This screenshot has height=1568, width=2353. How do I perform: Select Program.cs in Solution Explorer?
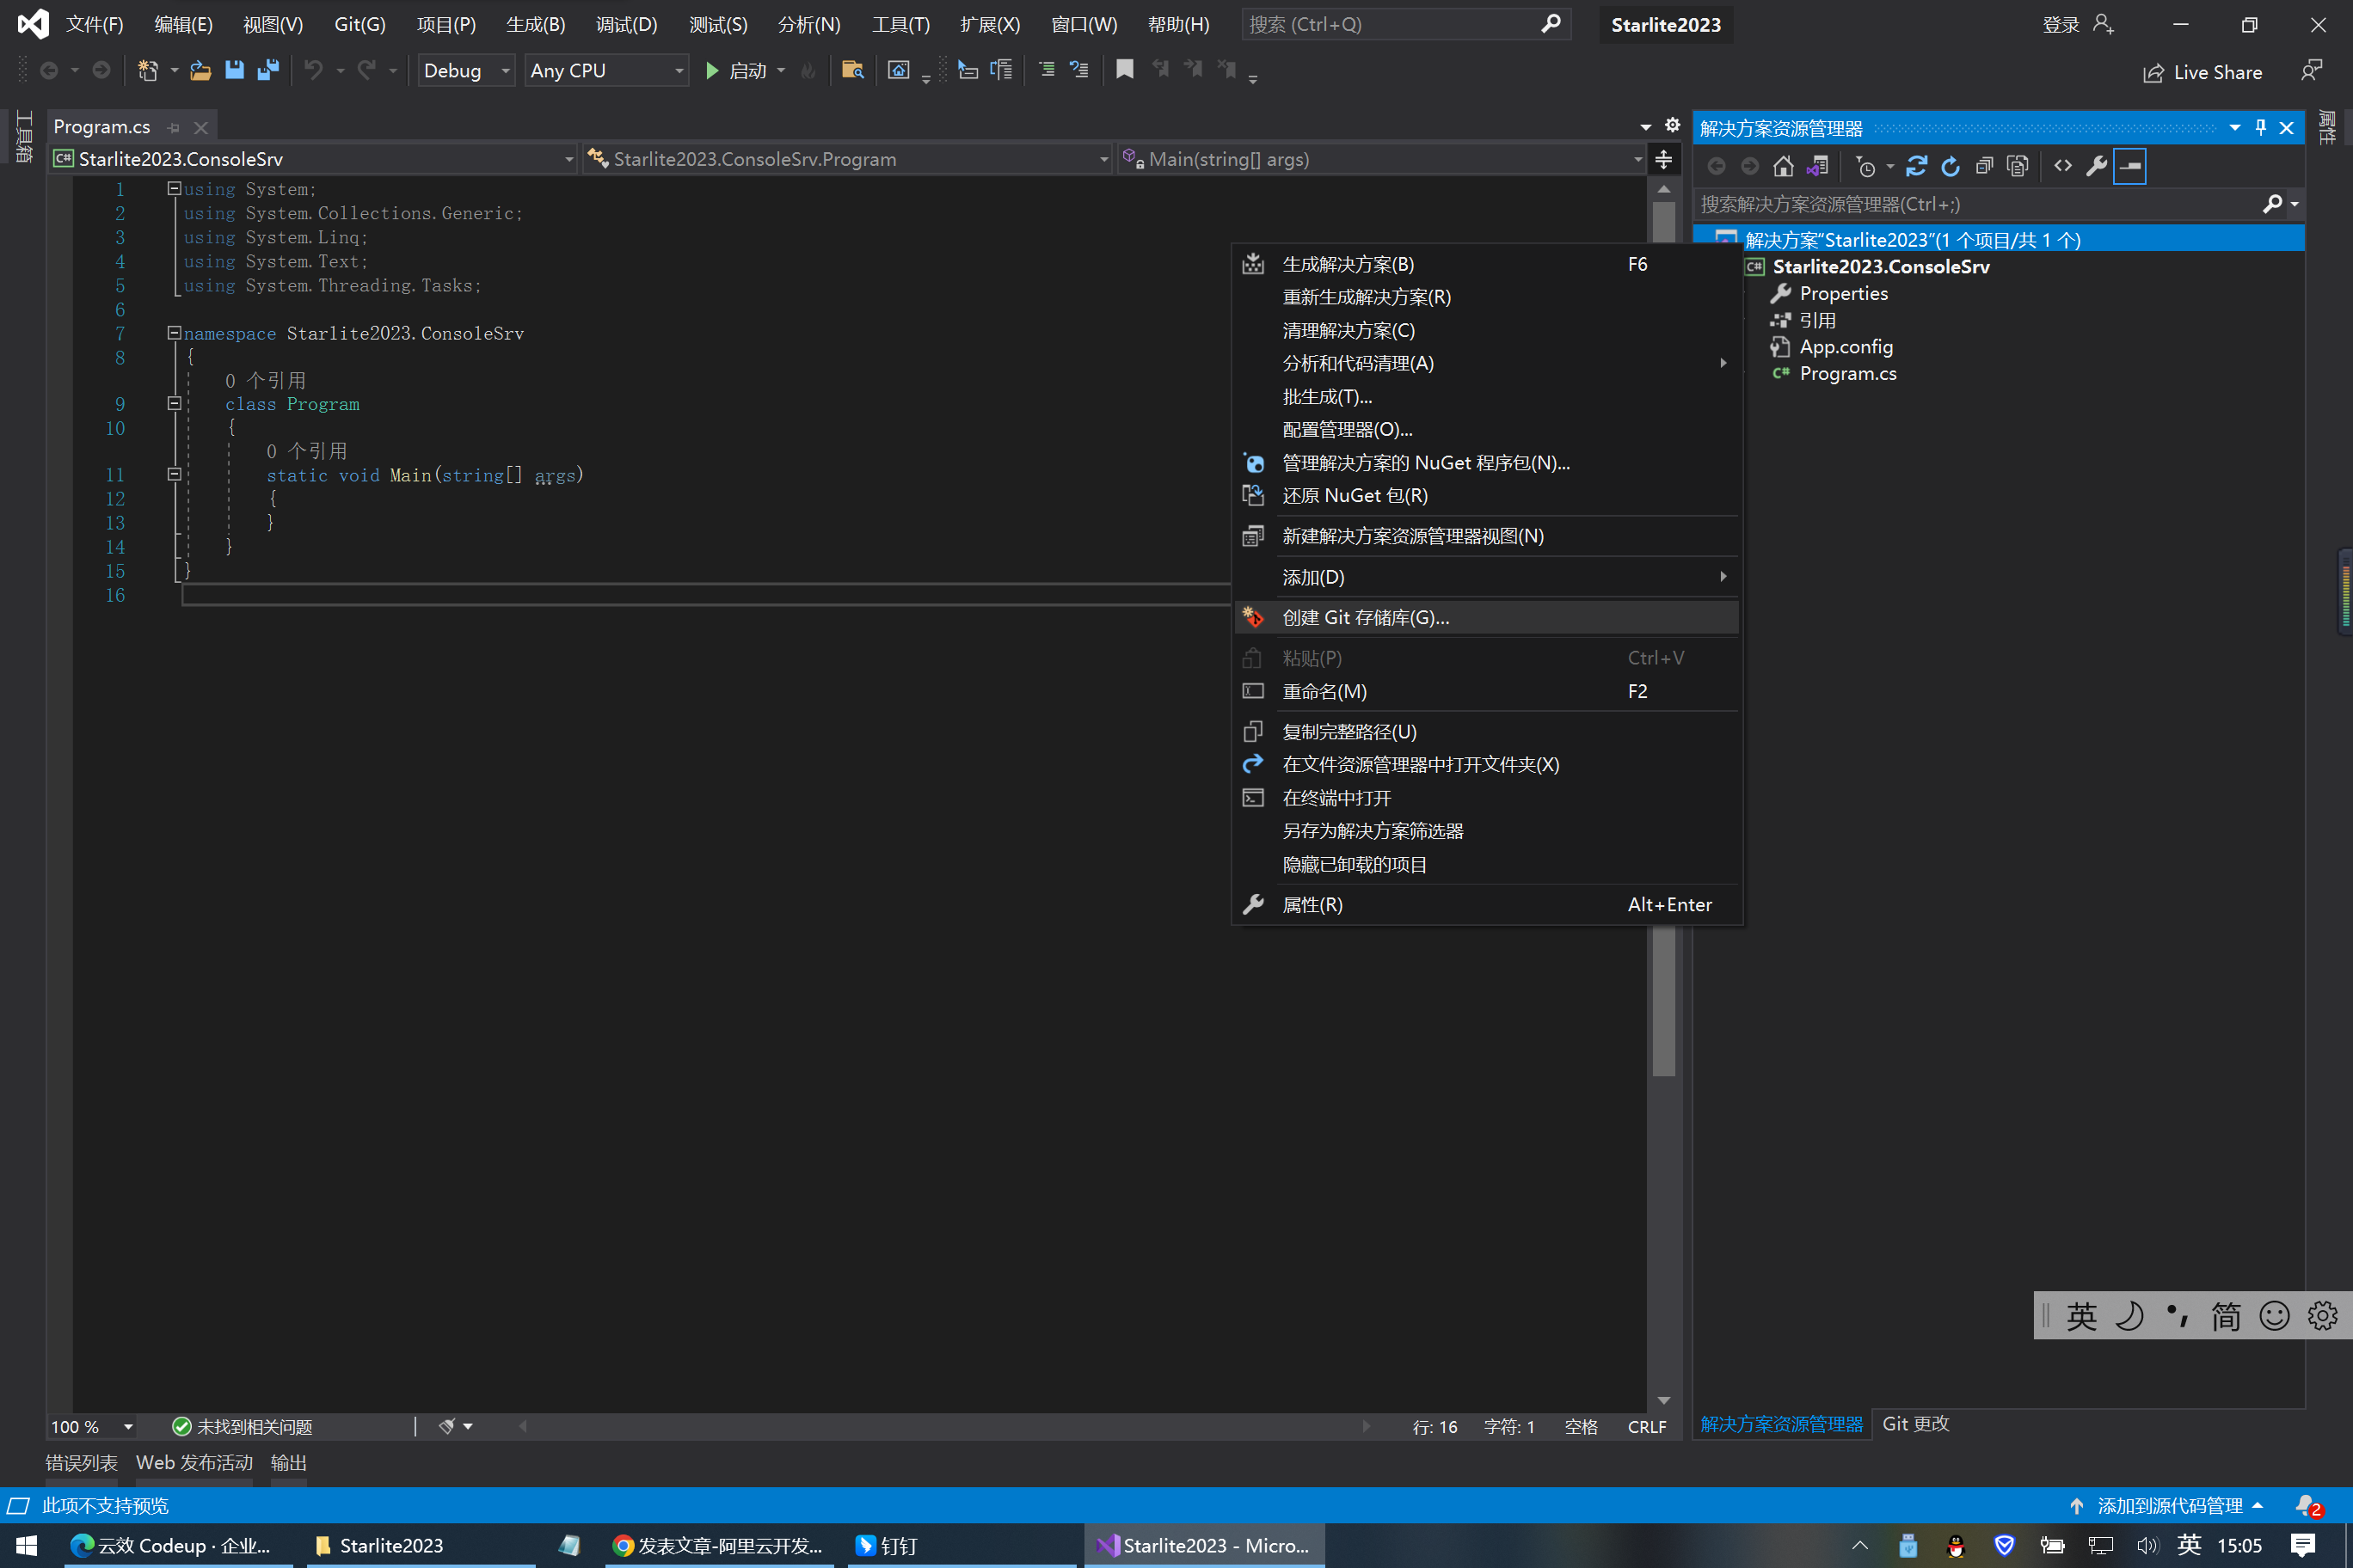[x=1848, y=373]
